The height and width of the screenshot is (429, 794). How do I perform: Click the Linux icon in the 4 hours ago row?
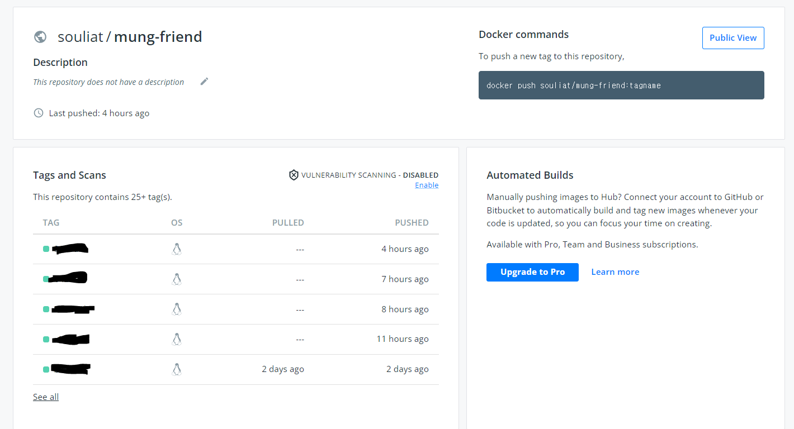coord(177,249)
